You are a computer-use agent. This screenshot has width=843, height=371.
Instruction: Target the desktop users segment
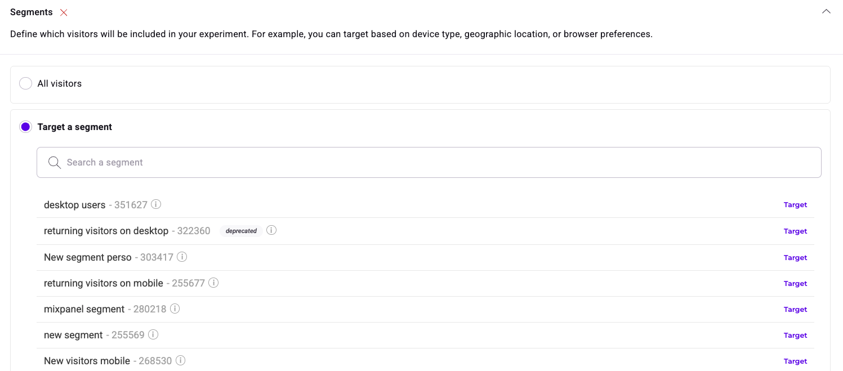coord(795,205)
